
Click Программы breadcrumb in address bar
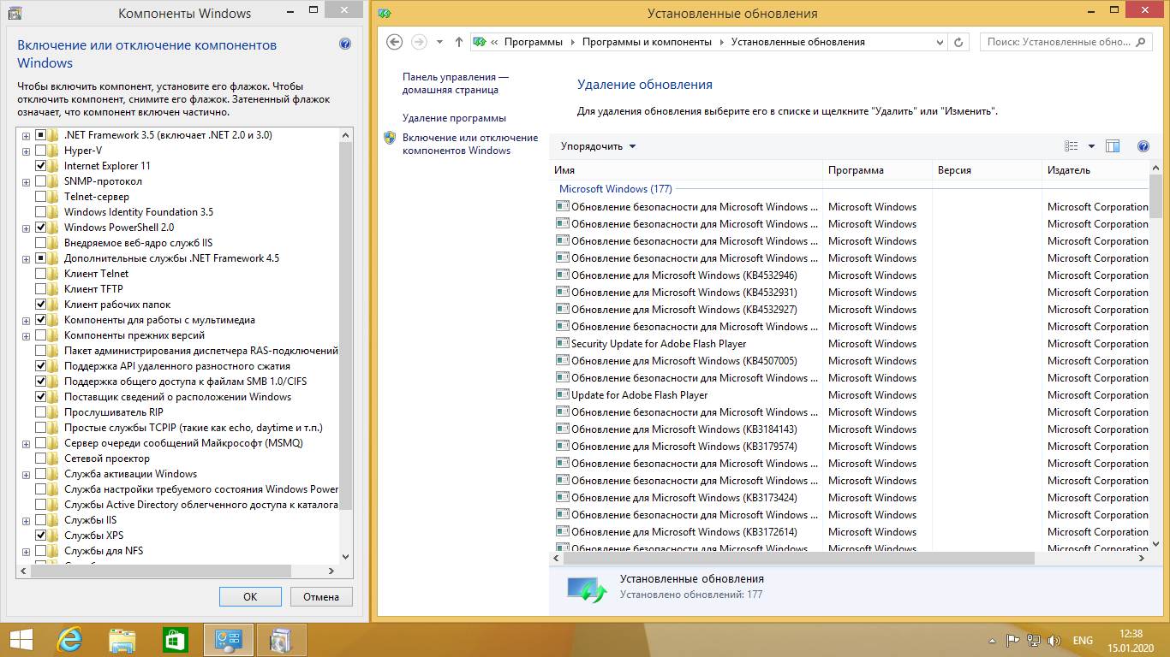533,42
